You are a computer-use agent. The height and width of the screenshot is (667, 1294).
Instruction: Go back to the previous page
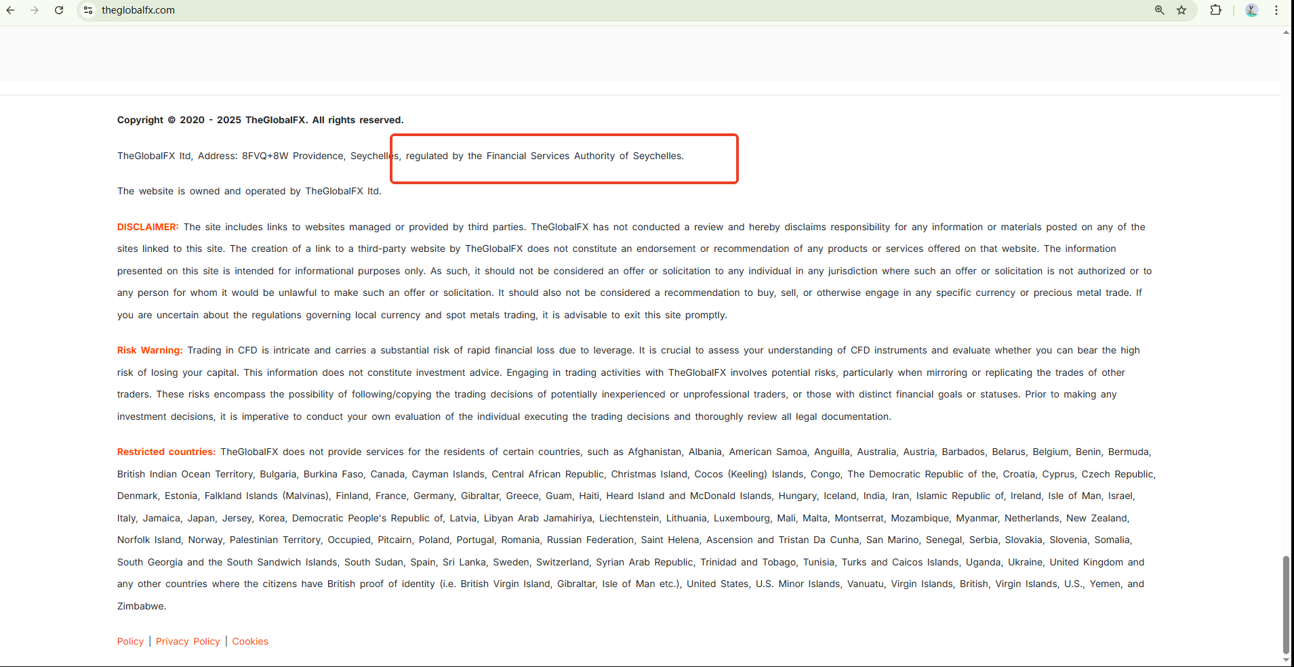pyautogui.click(x=11, y=10)
